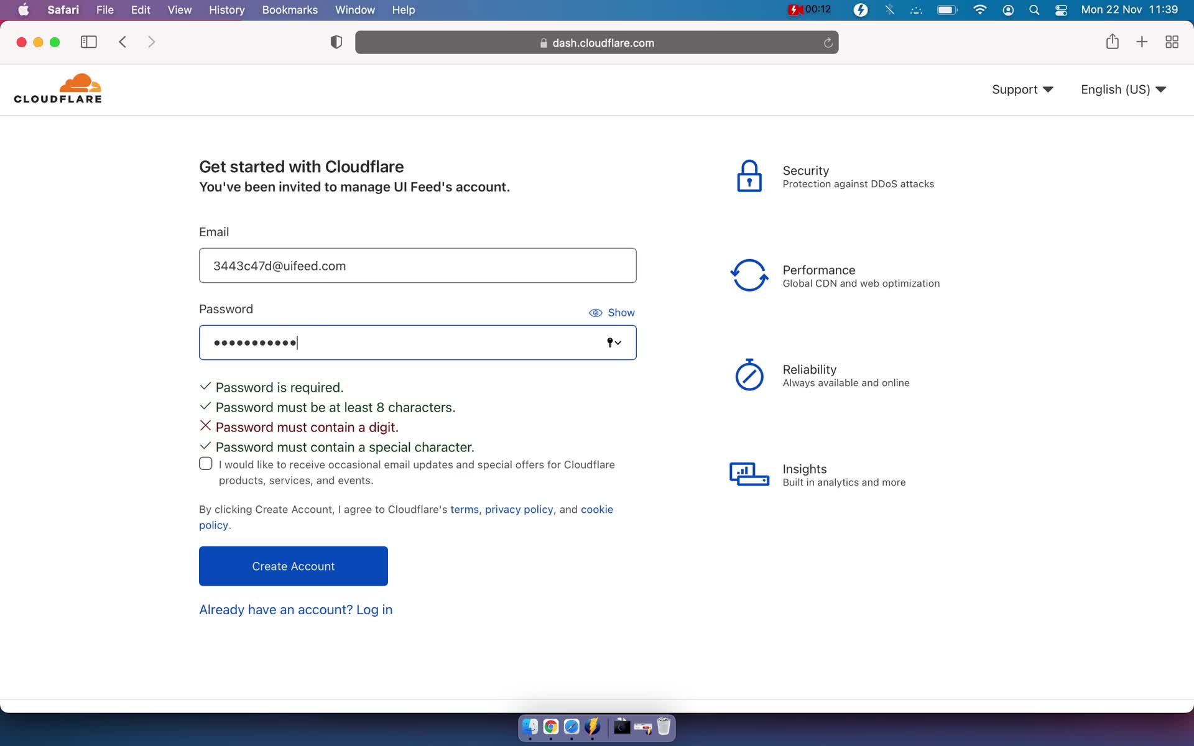Open Finder from the Dock
Viewport: 1194px width, 746px height.
click(x=530, y=726)
